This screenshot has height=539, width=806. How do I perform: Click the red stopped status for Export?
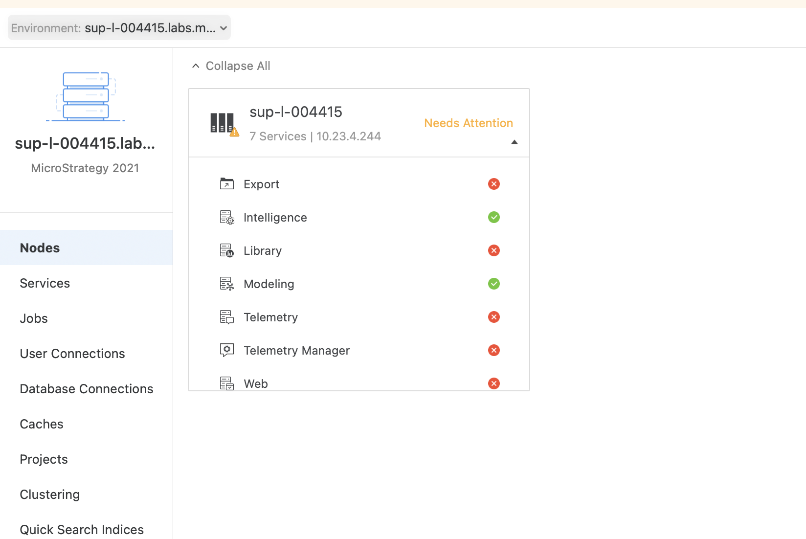coord(493,184)
